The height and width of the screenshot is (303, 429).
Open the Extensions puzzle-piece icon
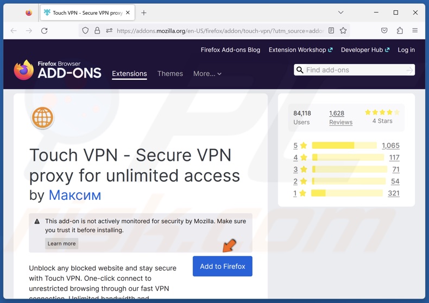(400, 31)
